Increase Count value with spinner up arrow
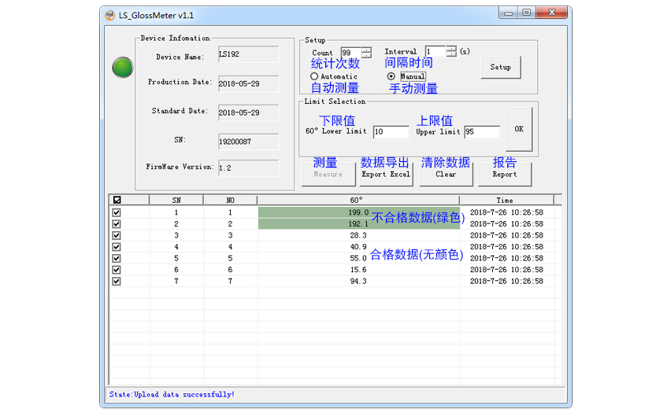The width and height of the screenshot is (667, 413). (366, 49)
